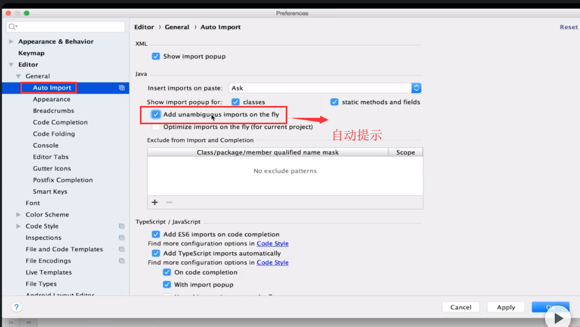This screenshot has height=327, width=580.
Task: Toggle On code completion checkbox
Action: (x=167, y=272)
